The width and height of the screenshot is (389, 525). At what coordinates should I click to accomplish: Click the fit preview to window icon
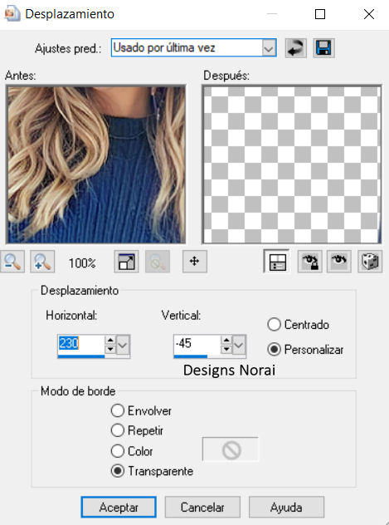click(126, 262)
